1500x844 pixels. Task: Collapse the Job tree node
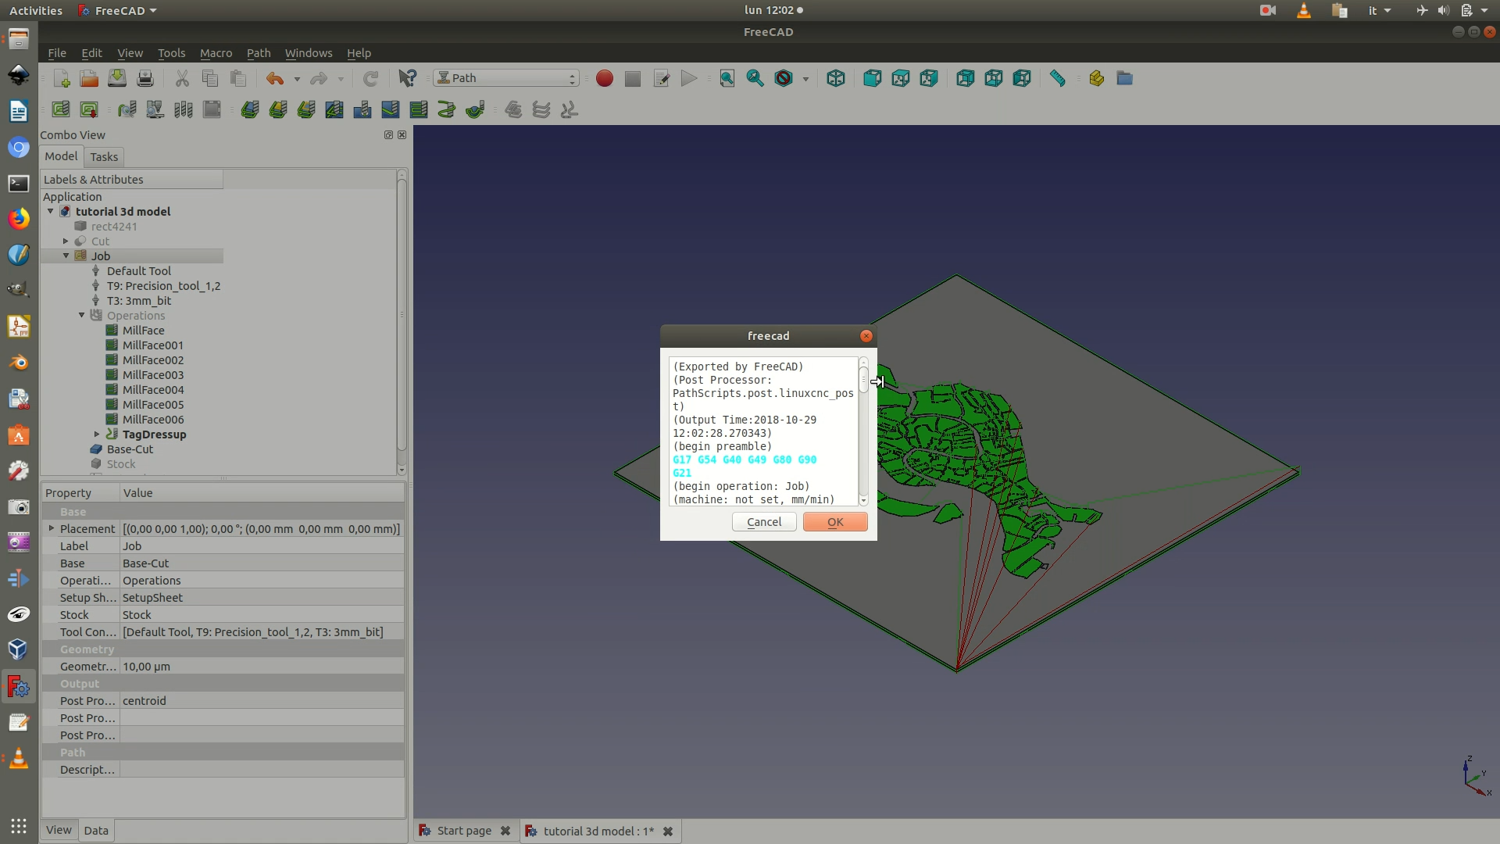66,256
